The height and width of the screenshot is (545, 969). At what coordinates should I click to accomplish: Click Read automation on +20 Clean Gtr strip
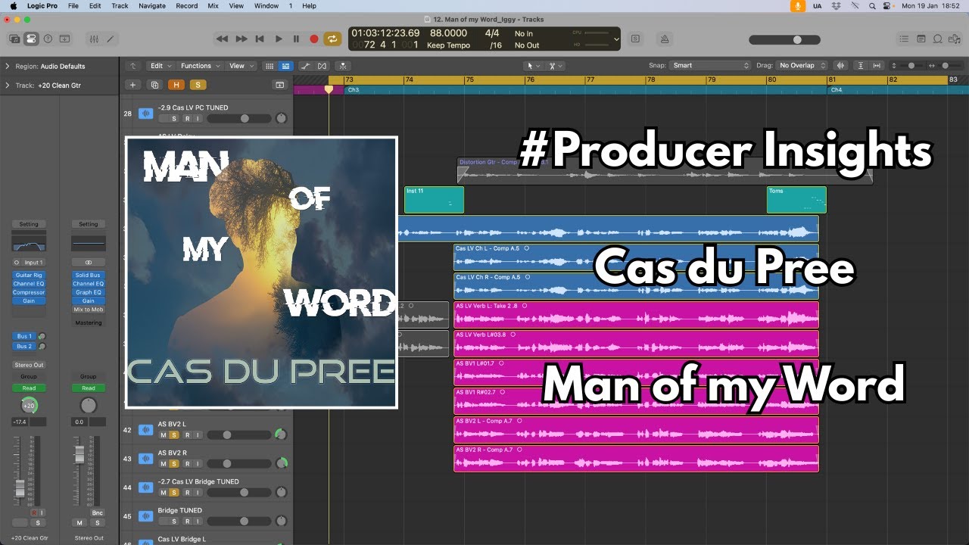pos(29,388)
